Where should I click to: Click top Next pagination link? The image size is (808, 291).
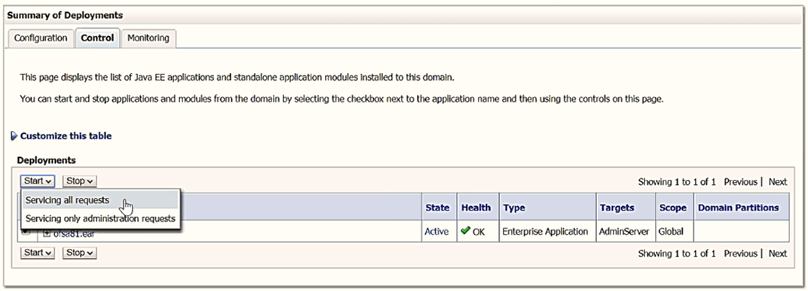(778, 181)
